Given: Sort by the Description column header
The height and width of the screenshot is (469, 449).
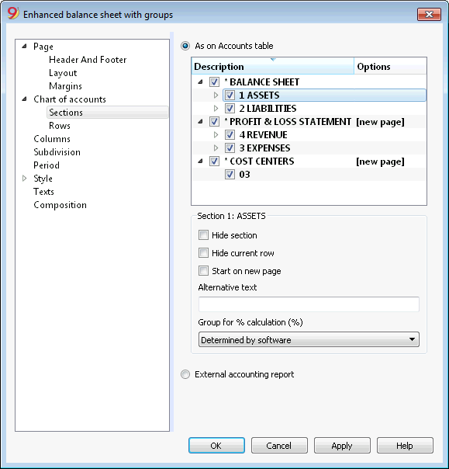Looking at the screenshot, I should click(x=272, y=66).
